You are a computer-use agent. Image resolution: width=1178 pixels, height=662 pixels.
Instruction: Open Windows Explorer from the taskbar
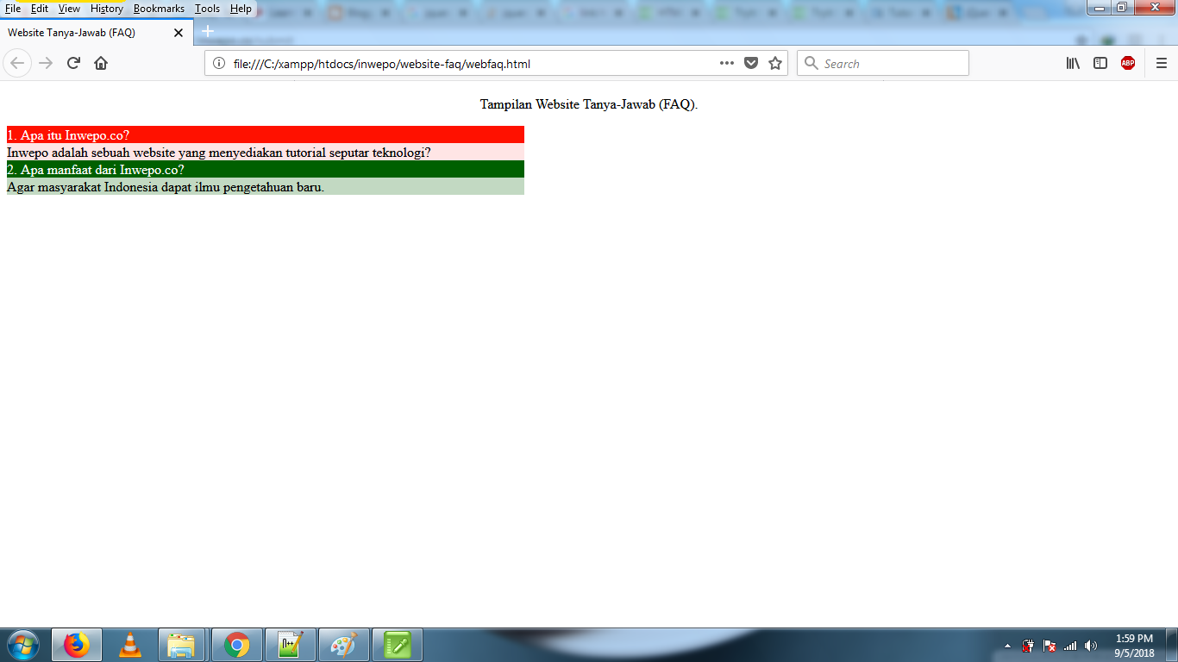(182, 645)
